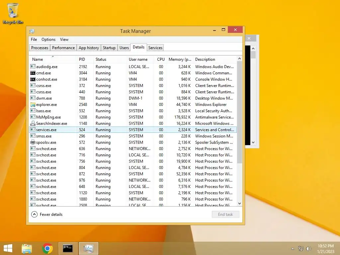340x255 pixels.
Task: Click scroll-down arrow in the background window
Action: point(253,142)
